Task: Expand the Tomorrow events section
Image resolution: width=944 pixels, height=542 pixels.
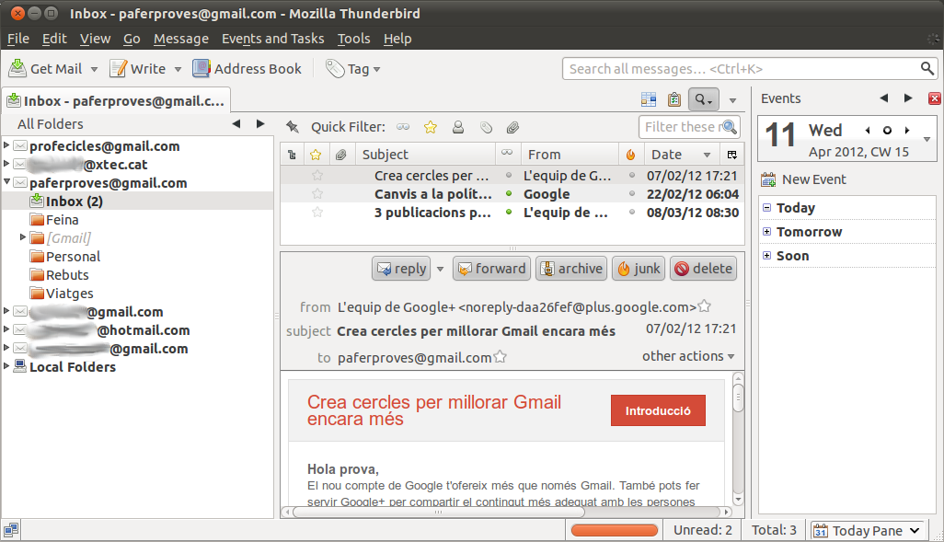Action: (767, 232)
